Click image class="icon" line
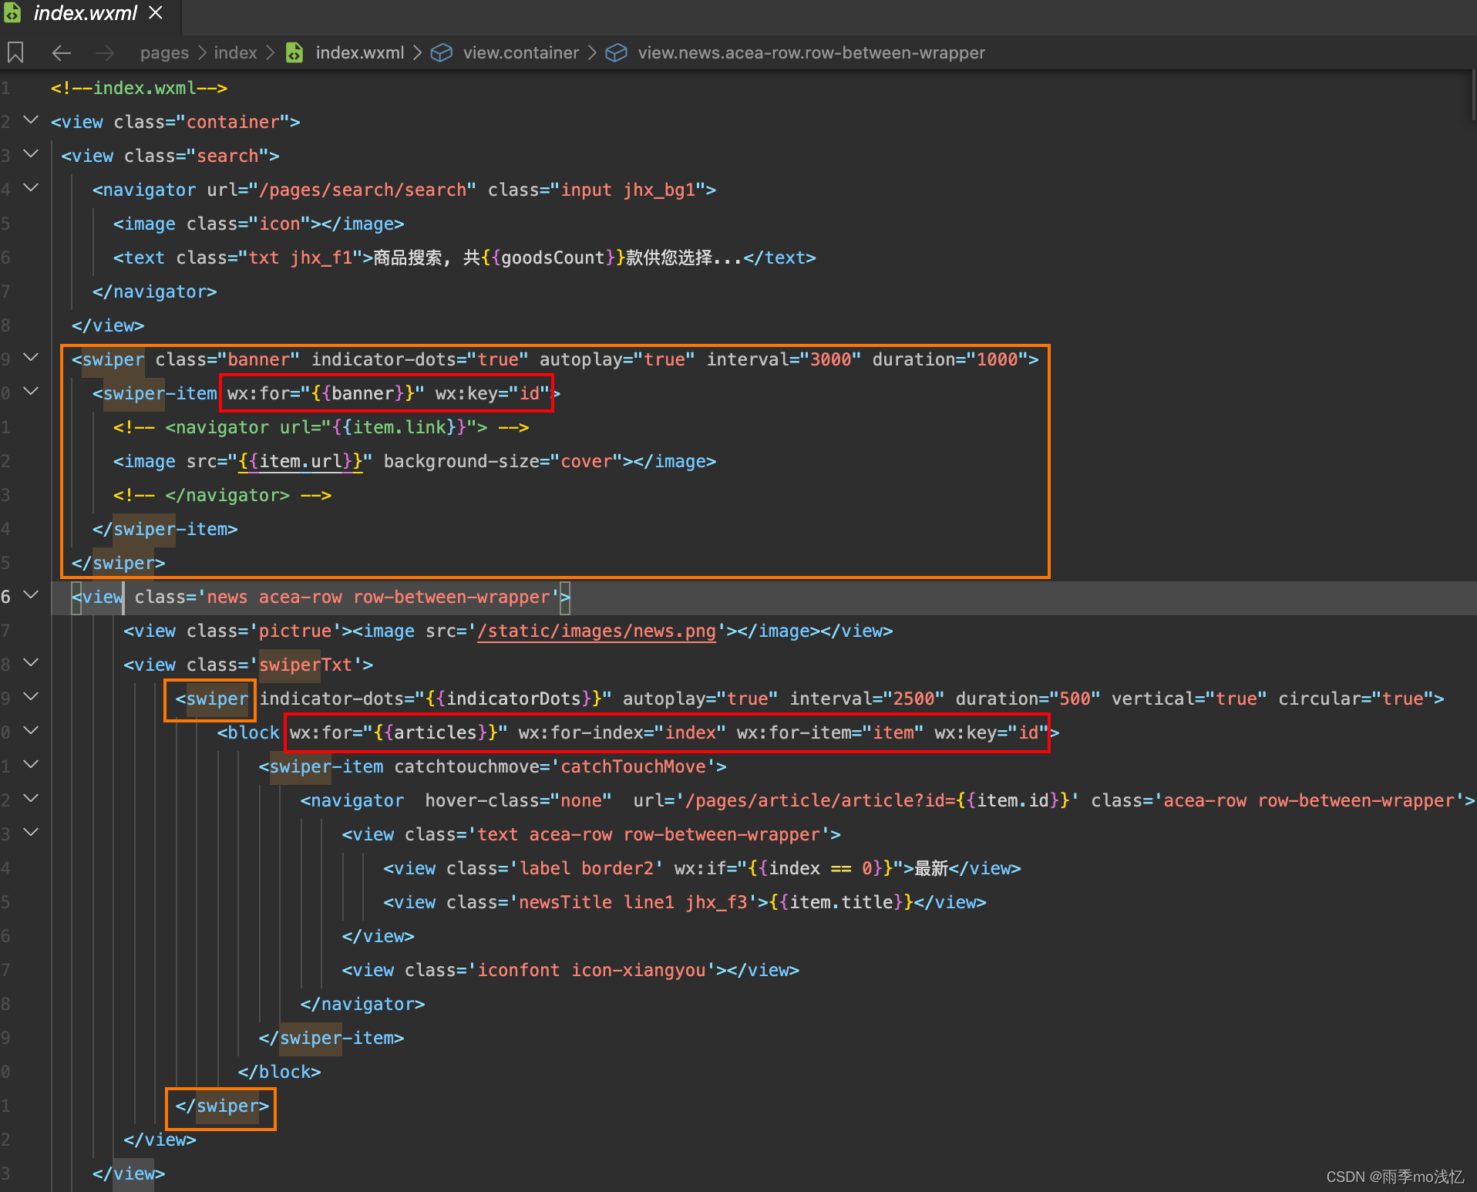The image size is (1477, 1192). pos(259,224)
